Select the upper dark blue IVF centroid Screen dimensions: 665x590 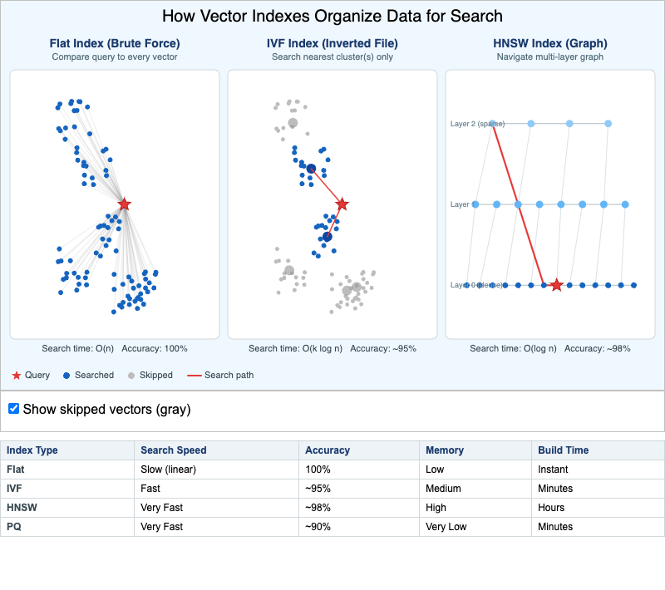(x=311, y=169)
